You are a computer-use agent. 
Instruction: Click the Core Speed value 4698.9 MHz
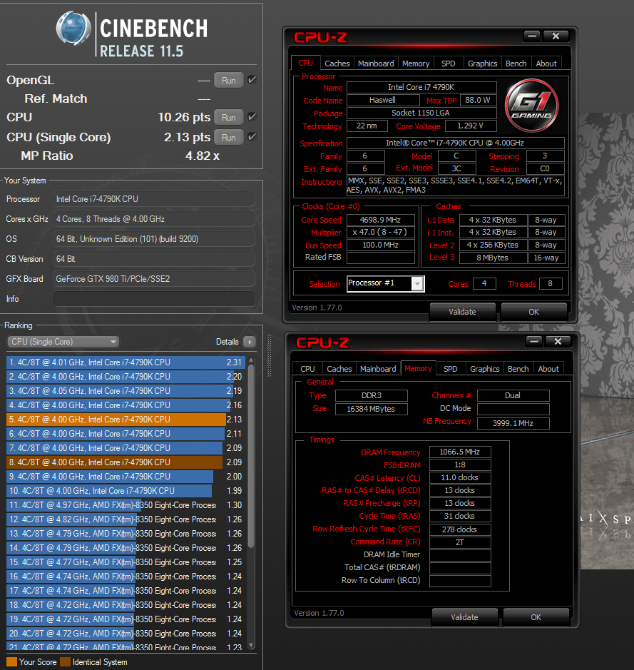[380, 220]
